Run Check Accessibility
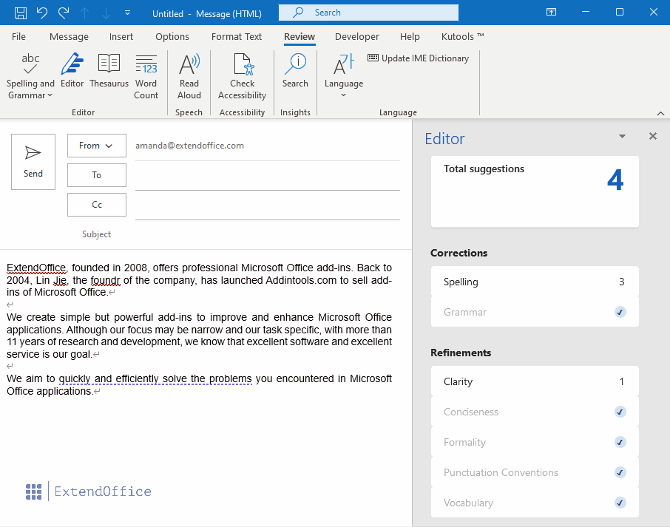This screenshot has width=670, height=527. pyautogui.click(x=242, y=76)
